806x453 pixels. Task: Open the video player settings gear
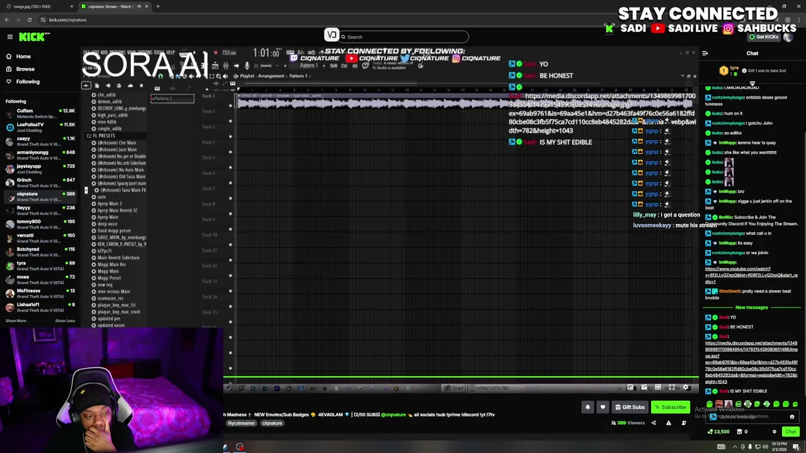pyautogui.click(x=686, y=388)
